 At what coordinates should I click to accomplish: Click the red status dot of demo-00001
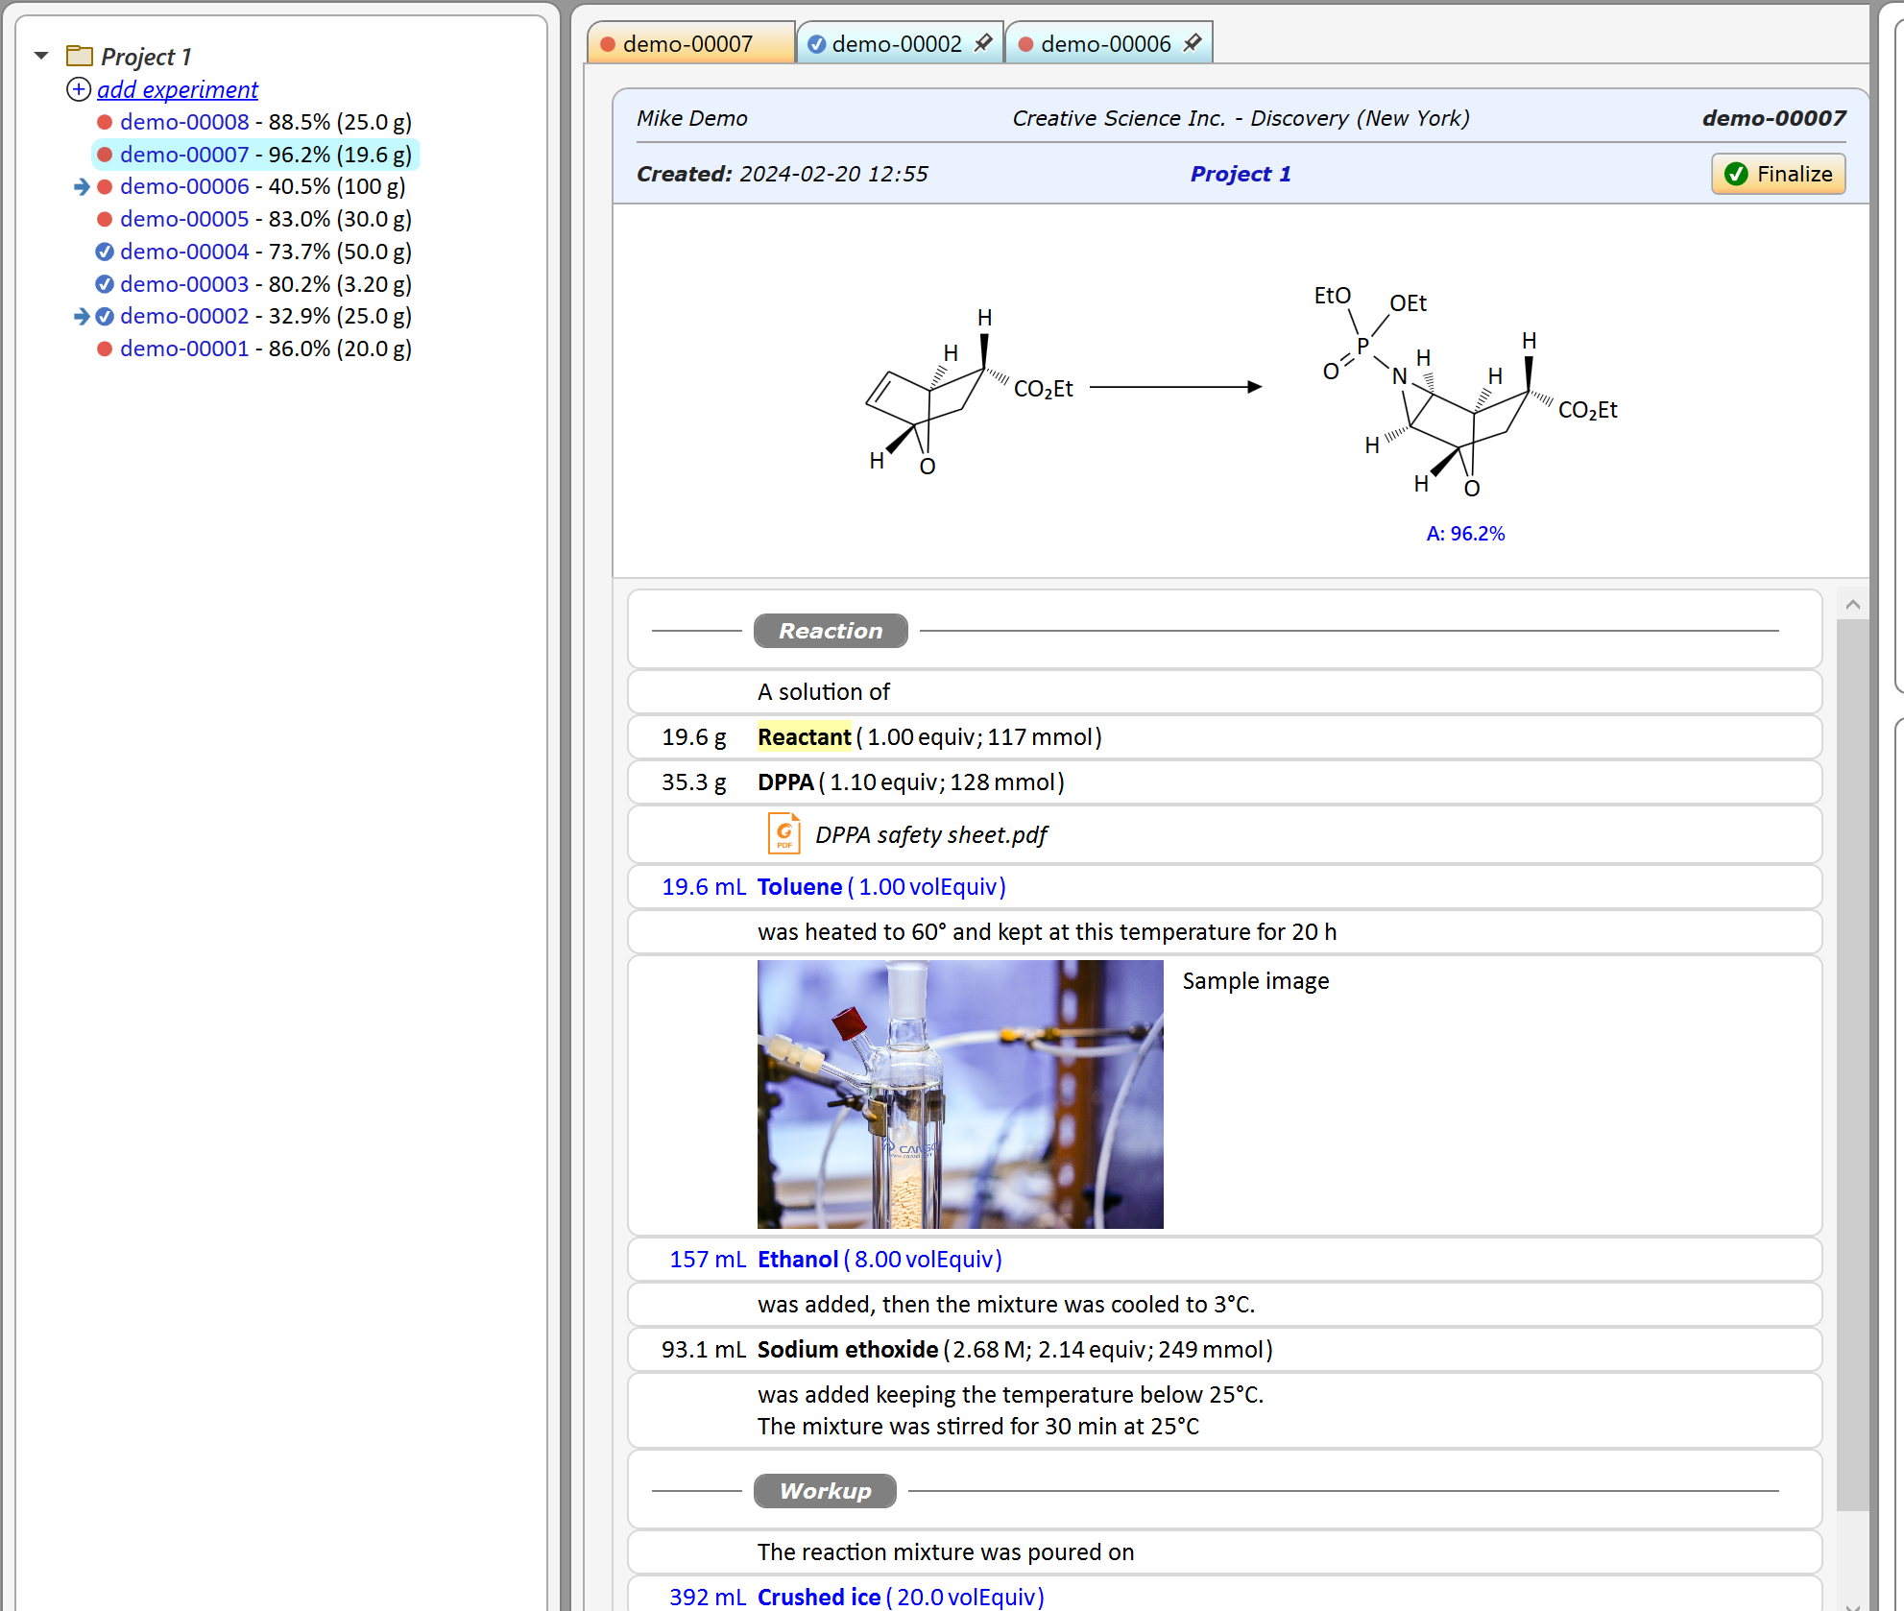point(105,349)
